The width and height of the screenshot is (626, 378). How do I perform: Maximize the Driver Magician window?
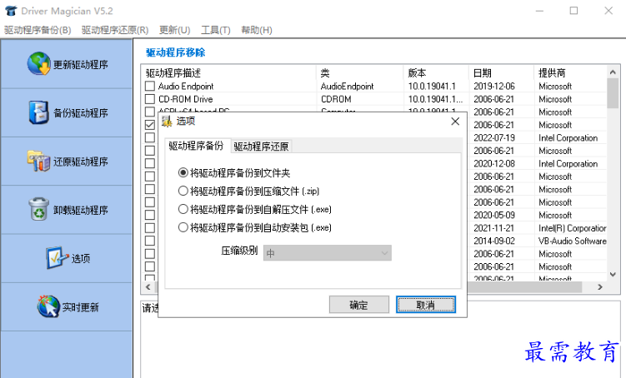[573, 11]
